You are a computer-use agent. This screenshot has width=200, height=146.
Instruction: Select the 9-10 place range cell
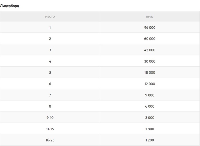(x=50, y=118)
